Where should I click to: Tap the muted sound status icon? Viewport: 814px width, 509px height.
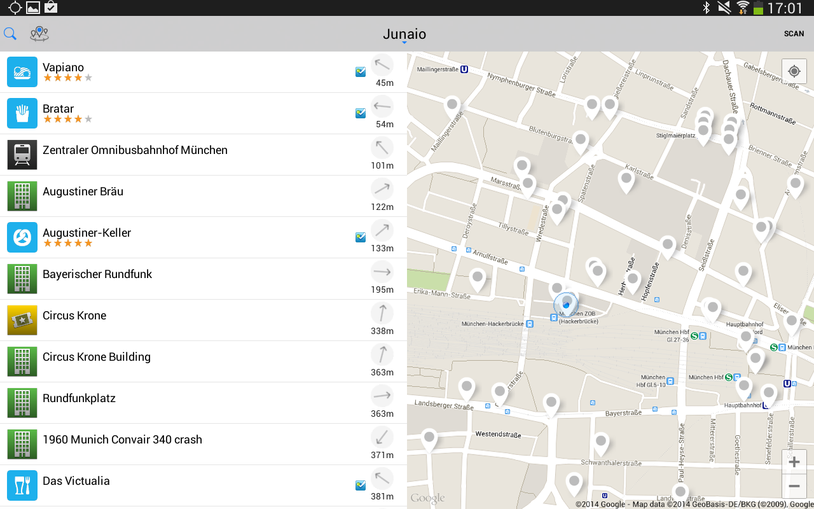[x=724, y=8]
